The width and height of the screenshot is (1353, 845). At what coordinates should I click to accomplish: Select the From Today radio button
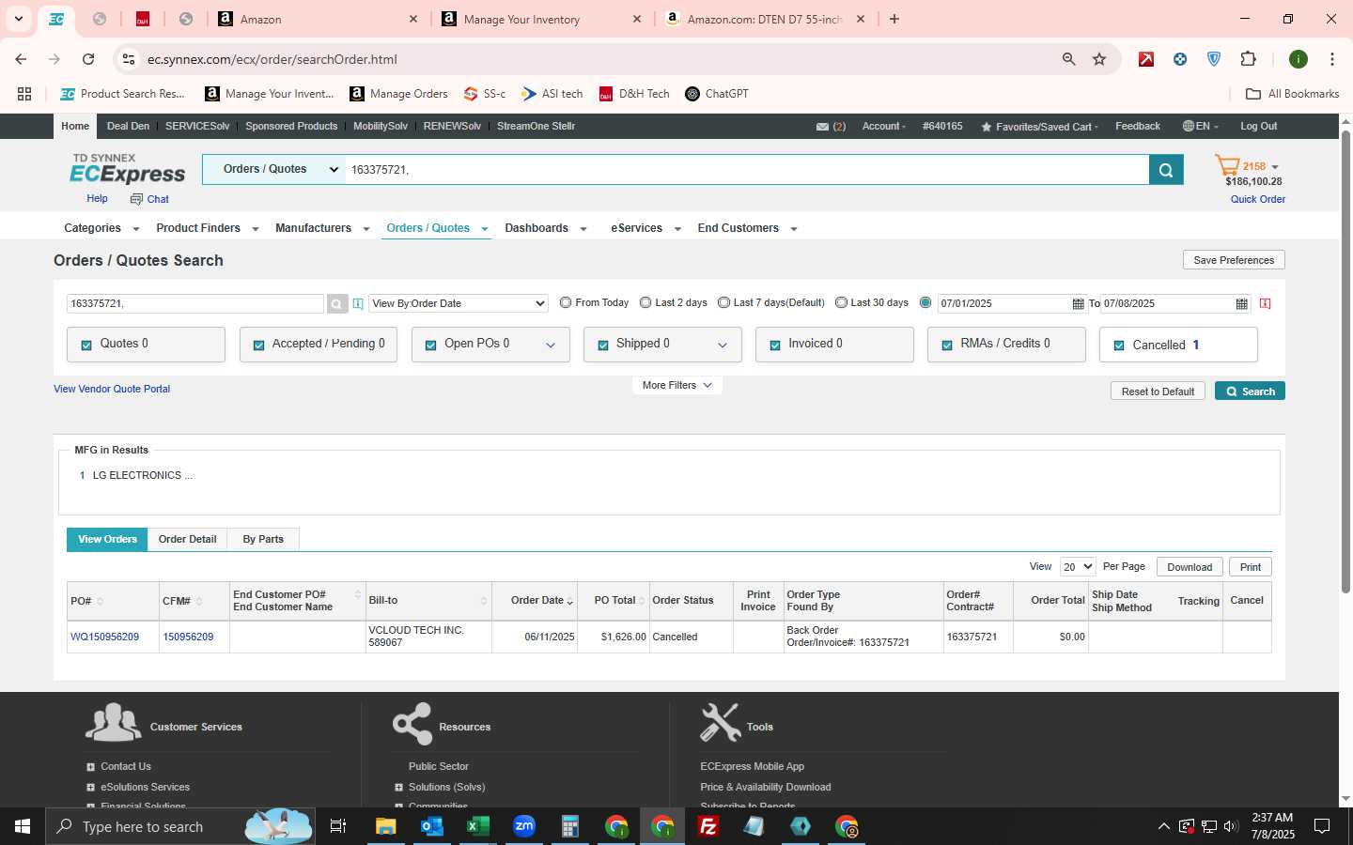(x=566, y=302)
